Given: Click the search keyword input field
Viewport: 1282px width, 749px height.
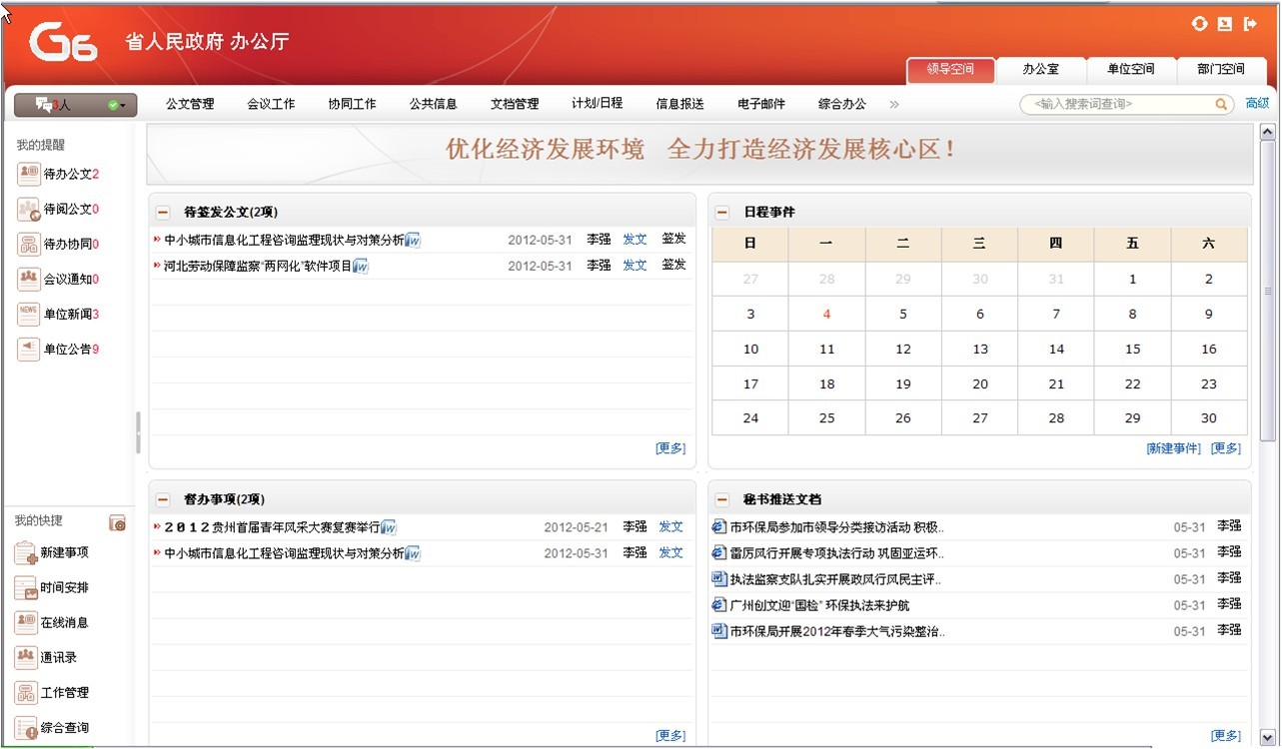Looking at the screenshot, I should coord(1119,104).
